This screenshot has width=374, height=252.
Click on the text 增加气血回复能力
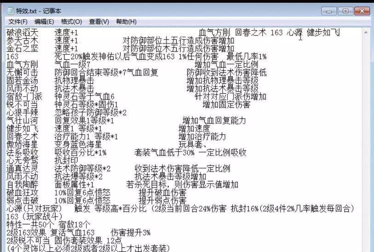(x=214, y=120)
